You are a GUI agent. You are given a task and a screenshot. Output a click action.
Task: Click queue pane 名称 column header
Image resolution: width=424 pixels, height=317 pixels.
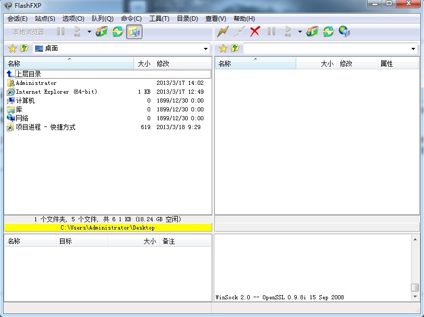[30, 241]
